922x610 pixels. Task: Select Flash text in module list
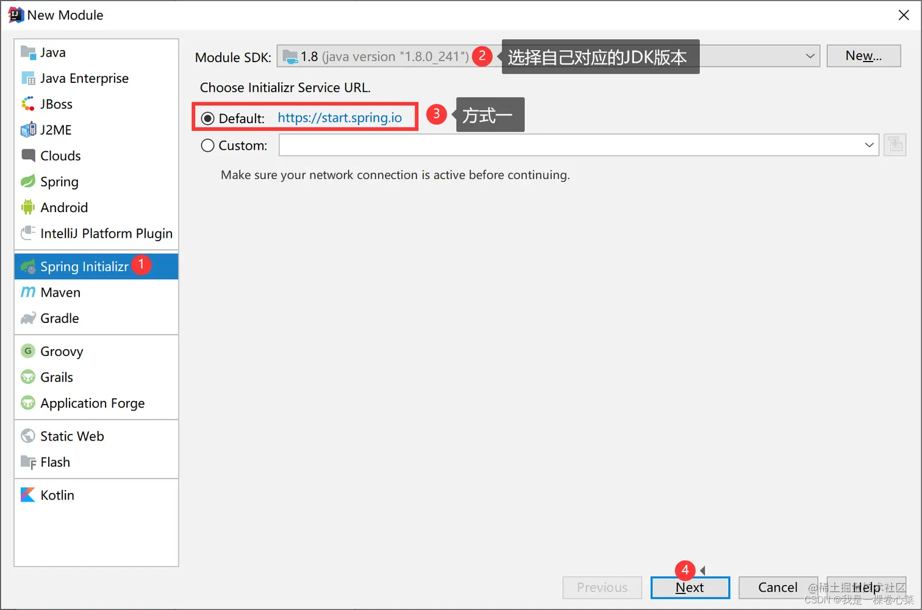(55, 462)
